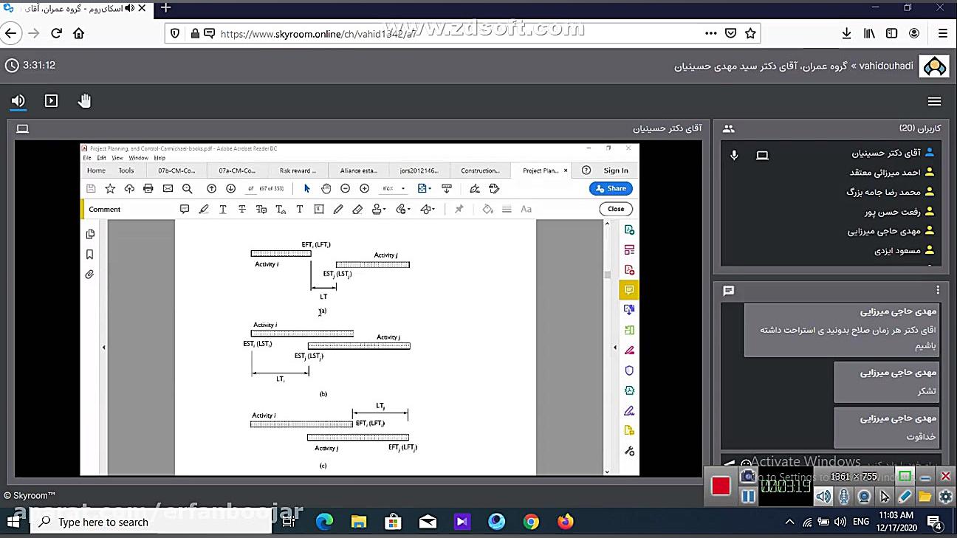Raise hand in the Skyroom room
Viewport: 957px width, 538px height.
click(84, 101)
